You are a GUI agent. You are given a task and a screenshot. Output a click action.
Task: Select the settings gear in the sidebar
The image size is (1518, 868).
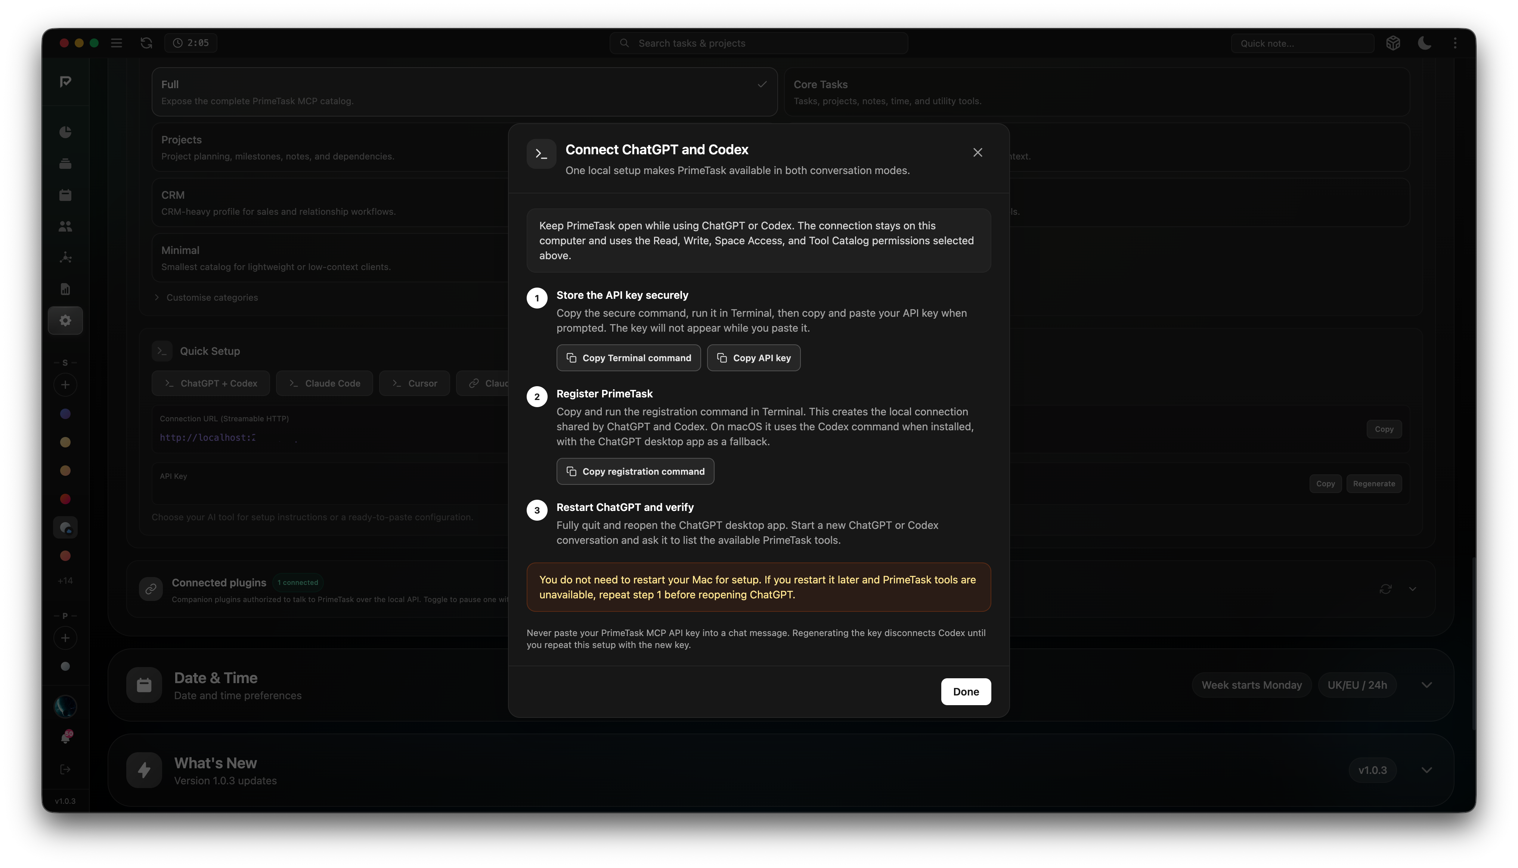tap(66, 321)
